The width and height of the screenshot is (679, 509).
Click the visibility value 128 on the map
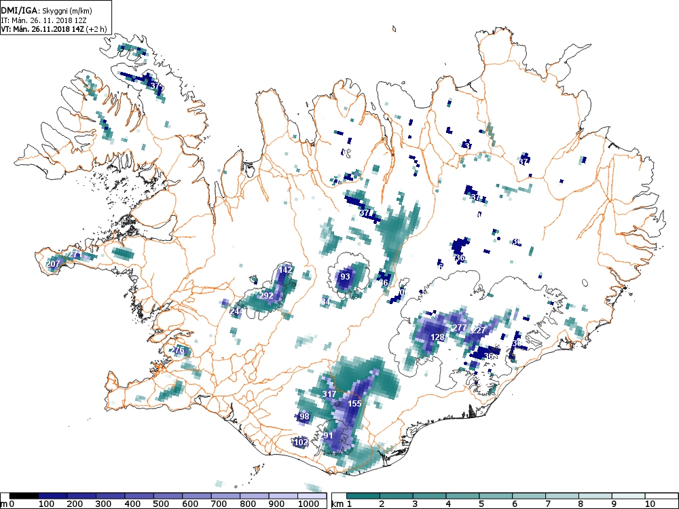(x=438, y=337)
